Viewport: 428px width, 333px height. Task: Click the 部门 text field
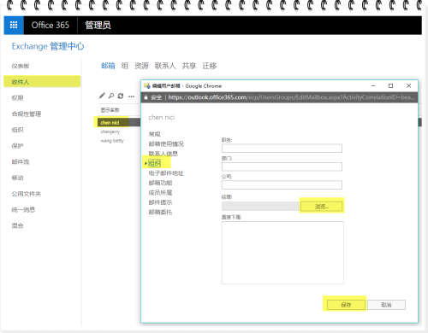coord(282,166)
